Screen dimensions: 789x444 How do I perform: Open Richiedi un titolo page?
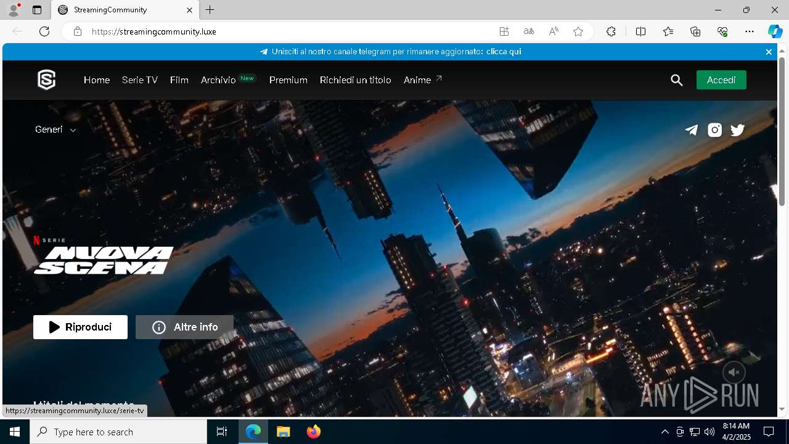point(356,80)
